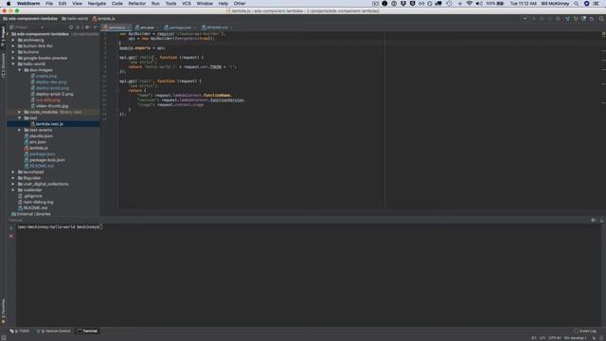Open the Code menu
Screen dimensions: 606x341
coord(116,4)
